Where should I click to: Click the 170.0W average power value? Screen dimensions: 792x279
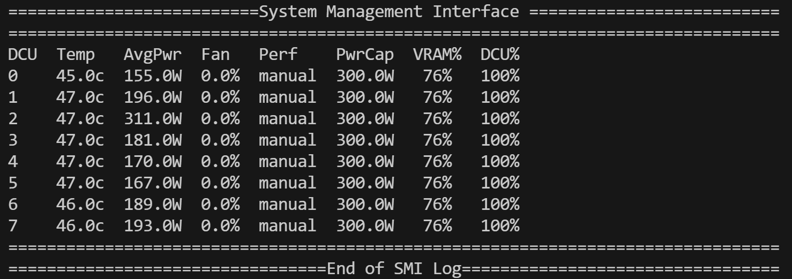pos(153,162)
